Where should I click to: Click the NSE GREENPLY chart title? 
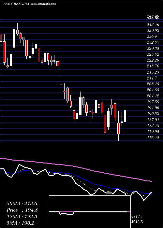(30, 4)
